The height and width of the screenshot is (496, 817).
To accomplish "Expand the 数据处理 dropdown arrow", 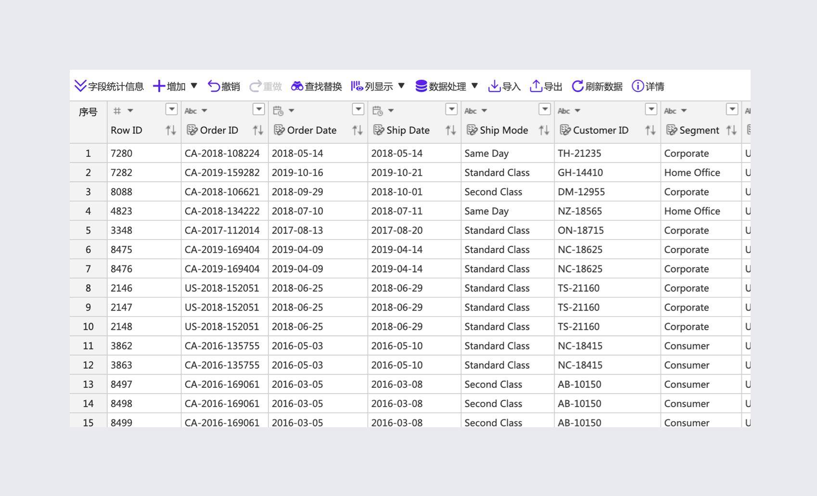I will tap(474, 86).
